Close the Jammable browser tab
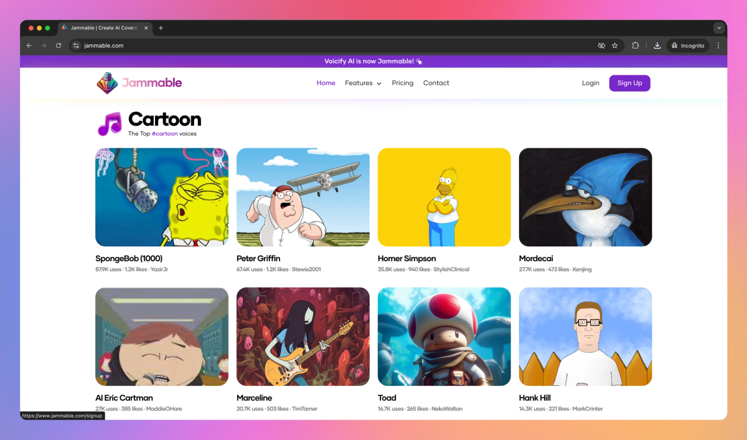 (146, 28)
